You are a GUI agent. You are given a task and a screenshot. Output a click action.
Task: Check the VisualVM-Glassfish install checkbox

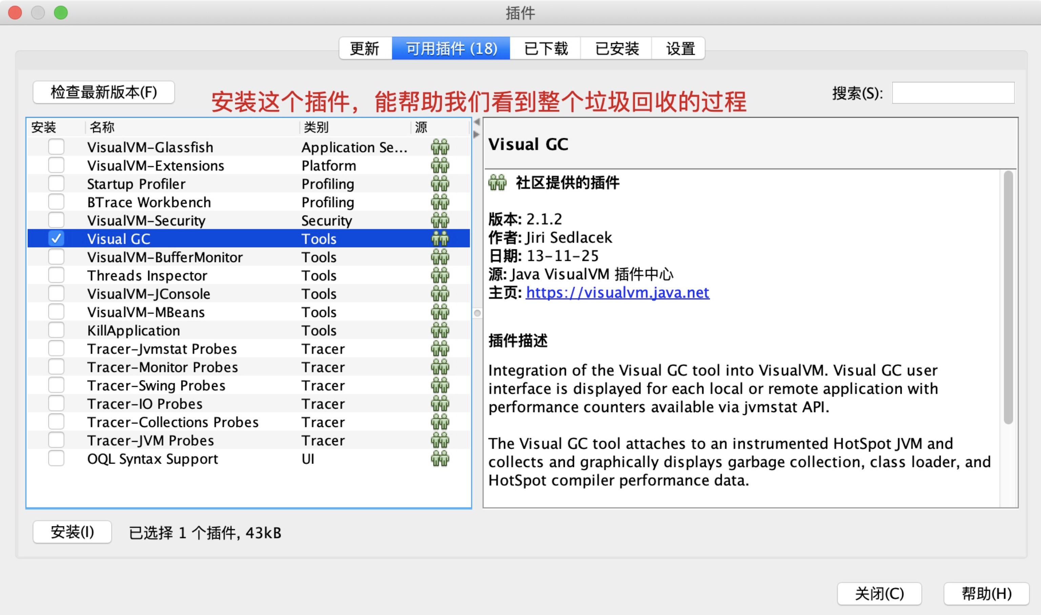click(56, 147)
